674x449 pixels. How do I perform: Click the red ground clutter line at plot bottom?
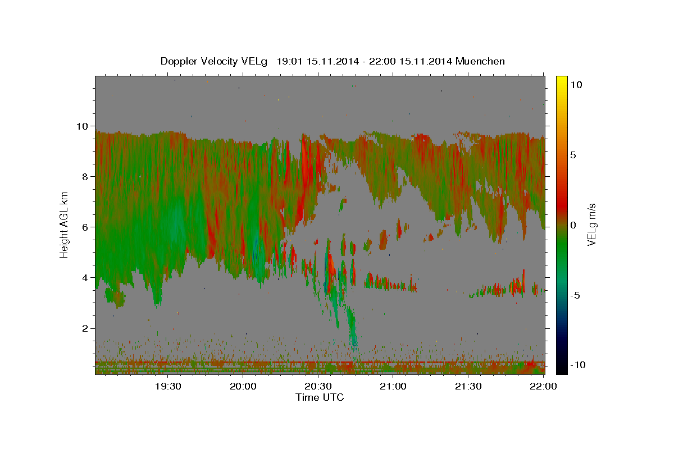click(320, 363)
